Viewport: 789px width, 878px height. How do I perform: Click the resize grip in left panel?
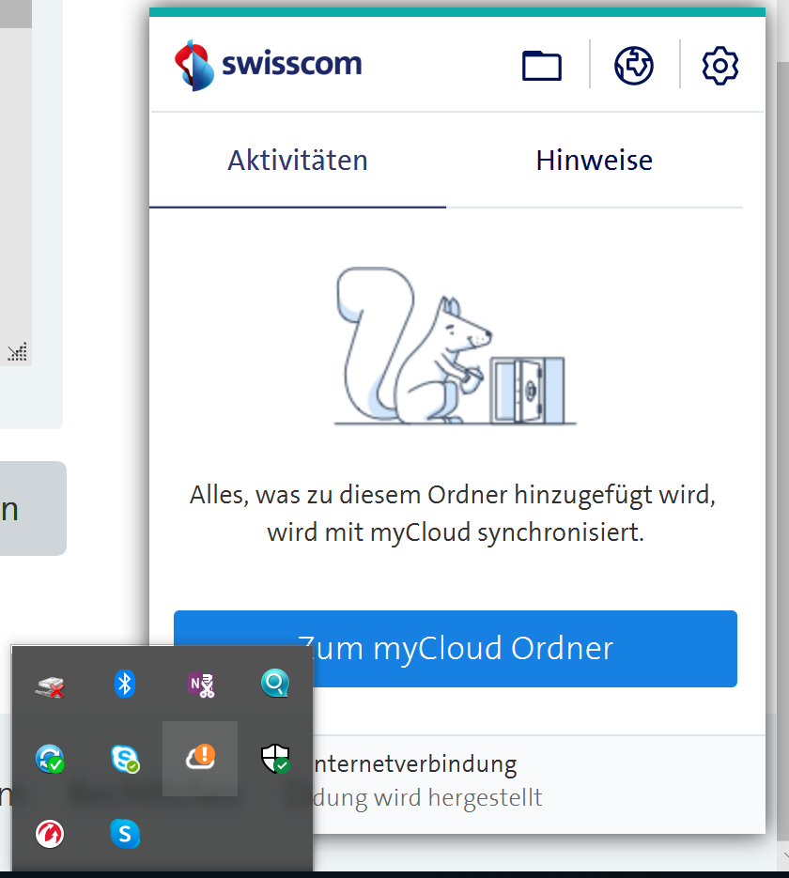(x=18, y=352)
